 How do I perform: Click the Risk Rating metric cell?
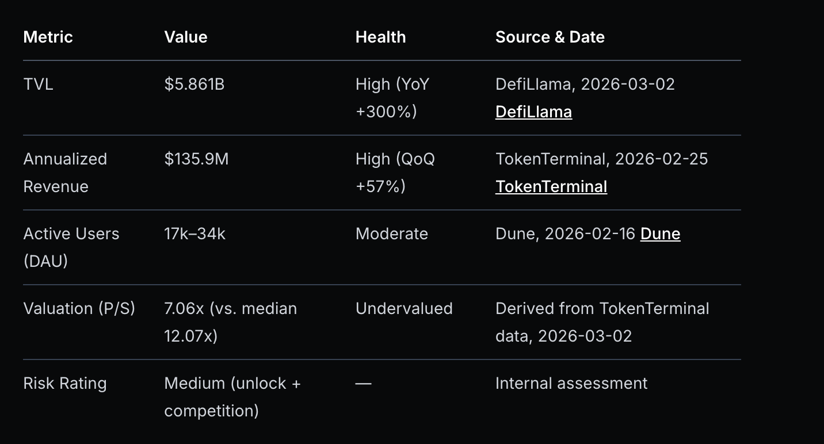[65, 383]
